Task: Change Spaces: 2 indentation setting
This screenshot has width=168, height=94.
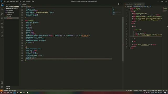Action: (x=136, y=91)
